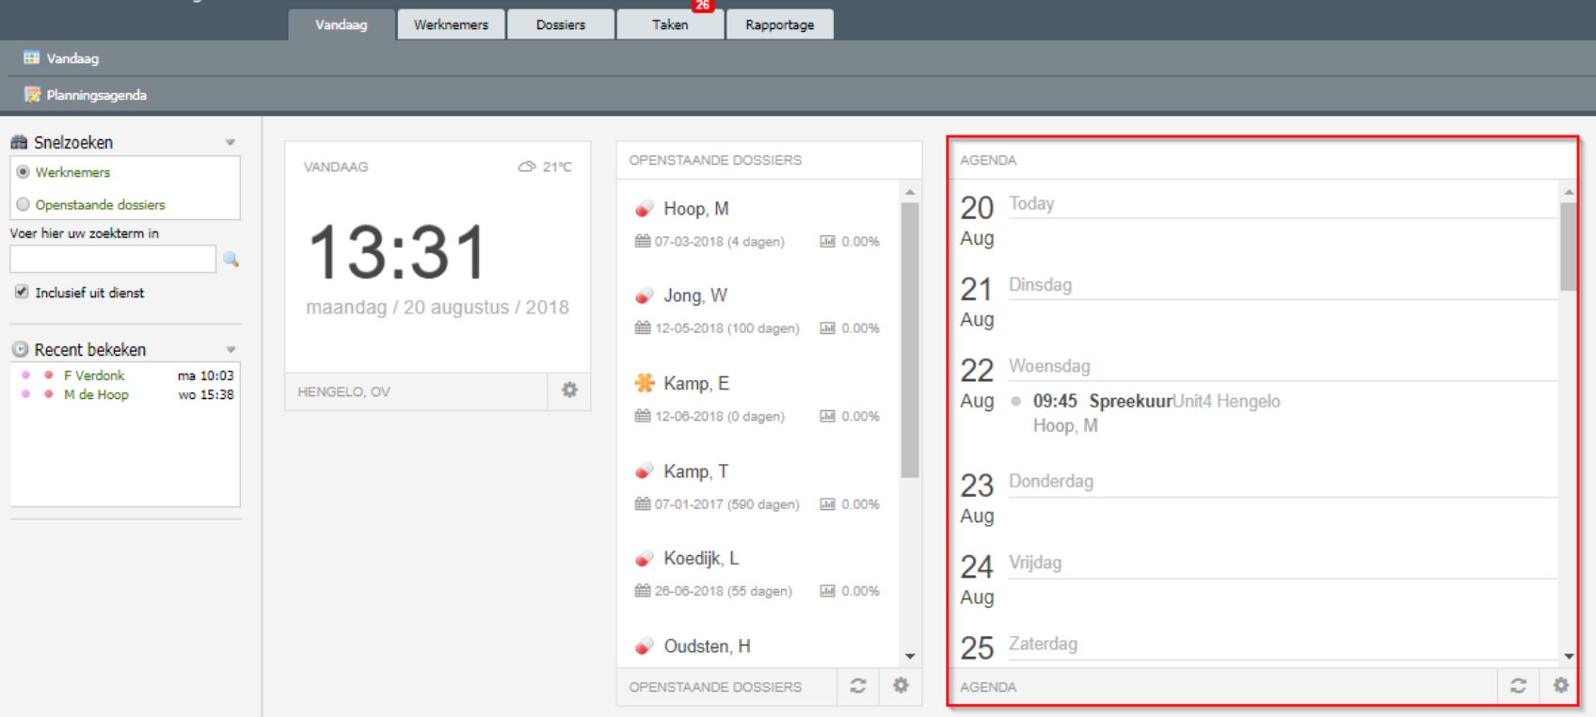Toggle the Inclusief uit dienst checkbox
1596x717 pixels.
pyautogui.click(x=22, y=293)
